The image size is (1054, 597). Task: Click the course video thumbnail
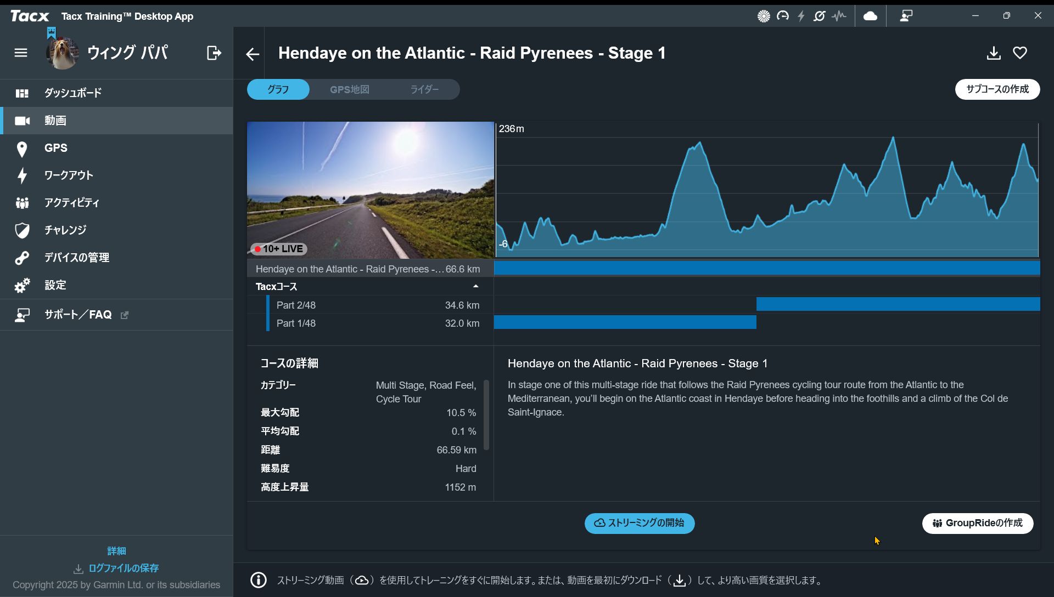pyautogui.click(x=371, y=190)
